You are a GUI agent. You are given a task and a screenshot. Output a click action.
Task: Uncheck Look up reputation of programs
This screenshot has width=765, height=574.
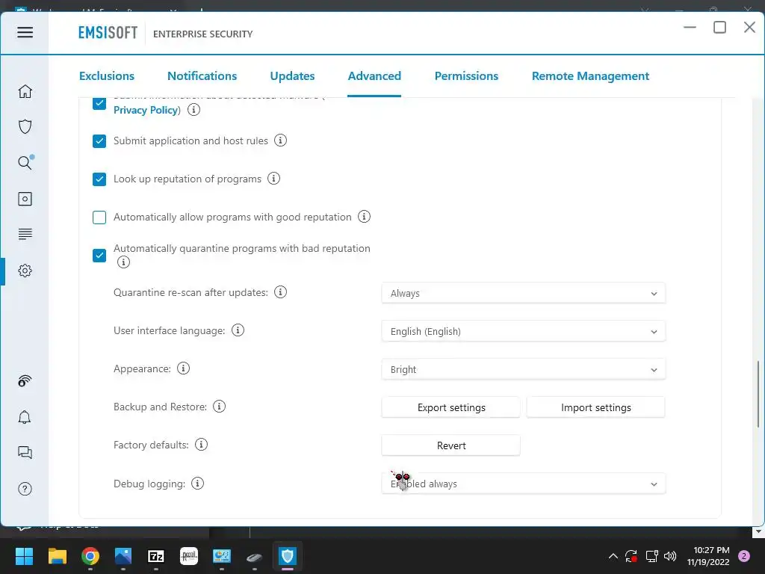point(99,179)
